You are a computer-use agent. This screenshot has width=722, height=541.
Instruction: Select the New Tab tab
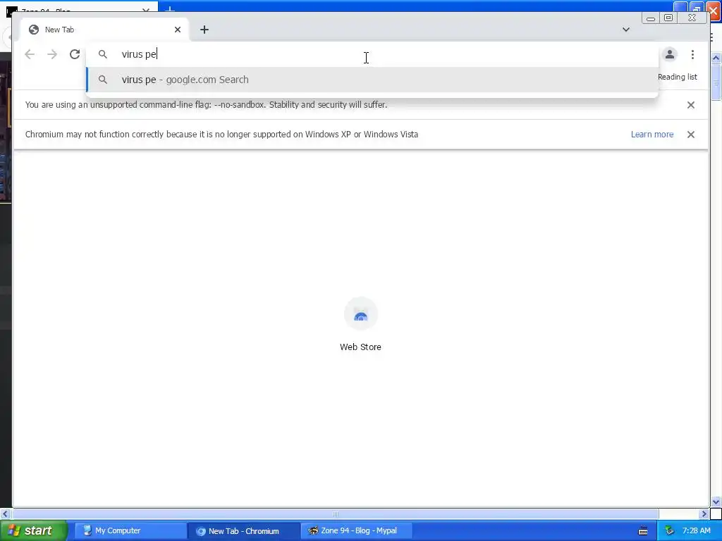(x=105, y=30)
